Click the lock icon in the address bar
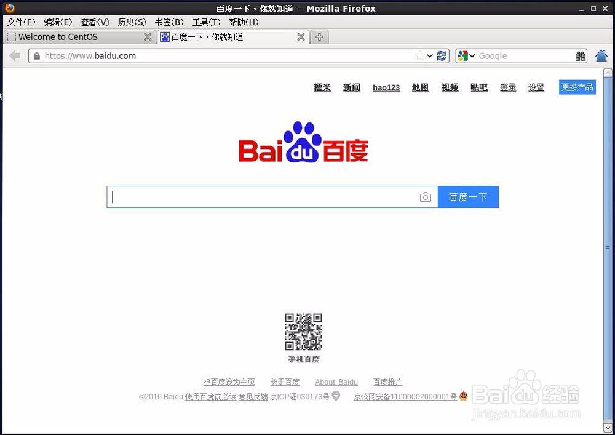The width and height of the screenshot is (615, 435). (36, 56)
